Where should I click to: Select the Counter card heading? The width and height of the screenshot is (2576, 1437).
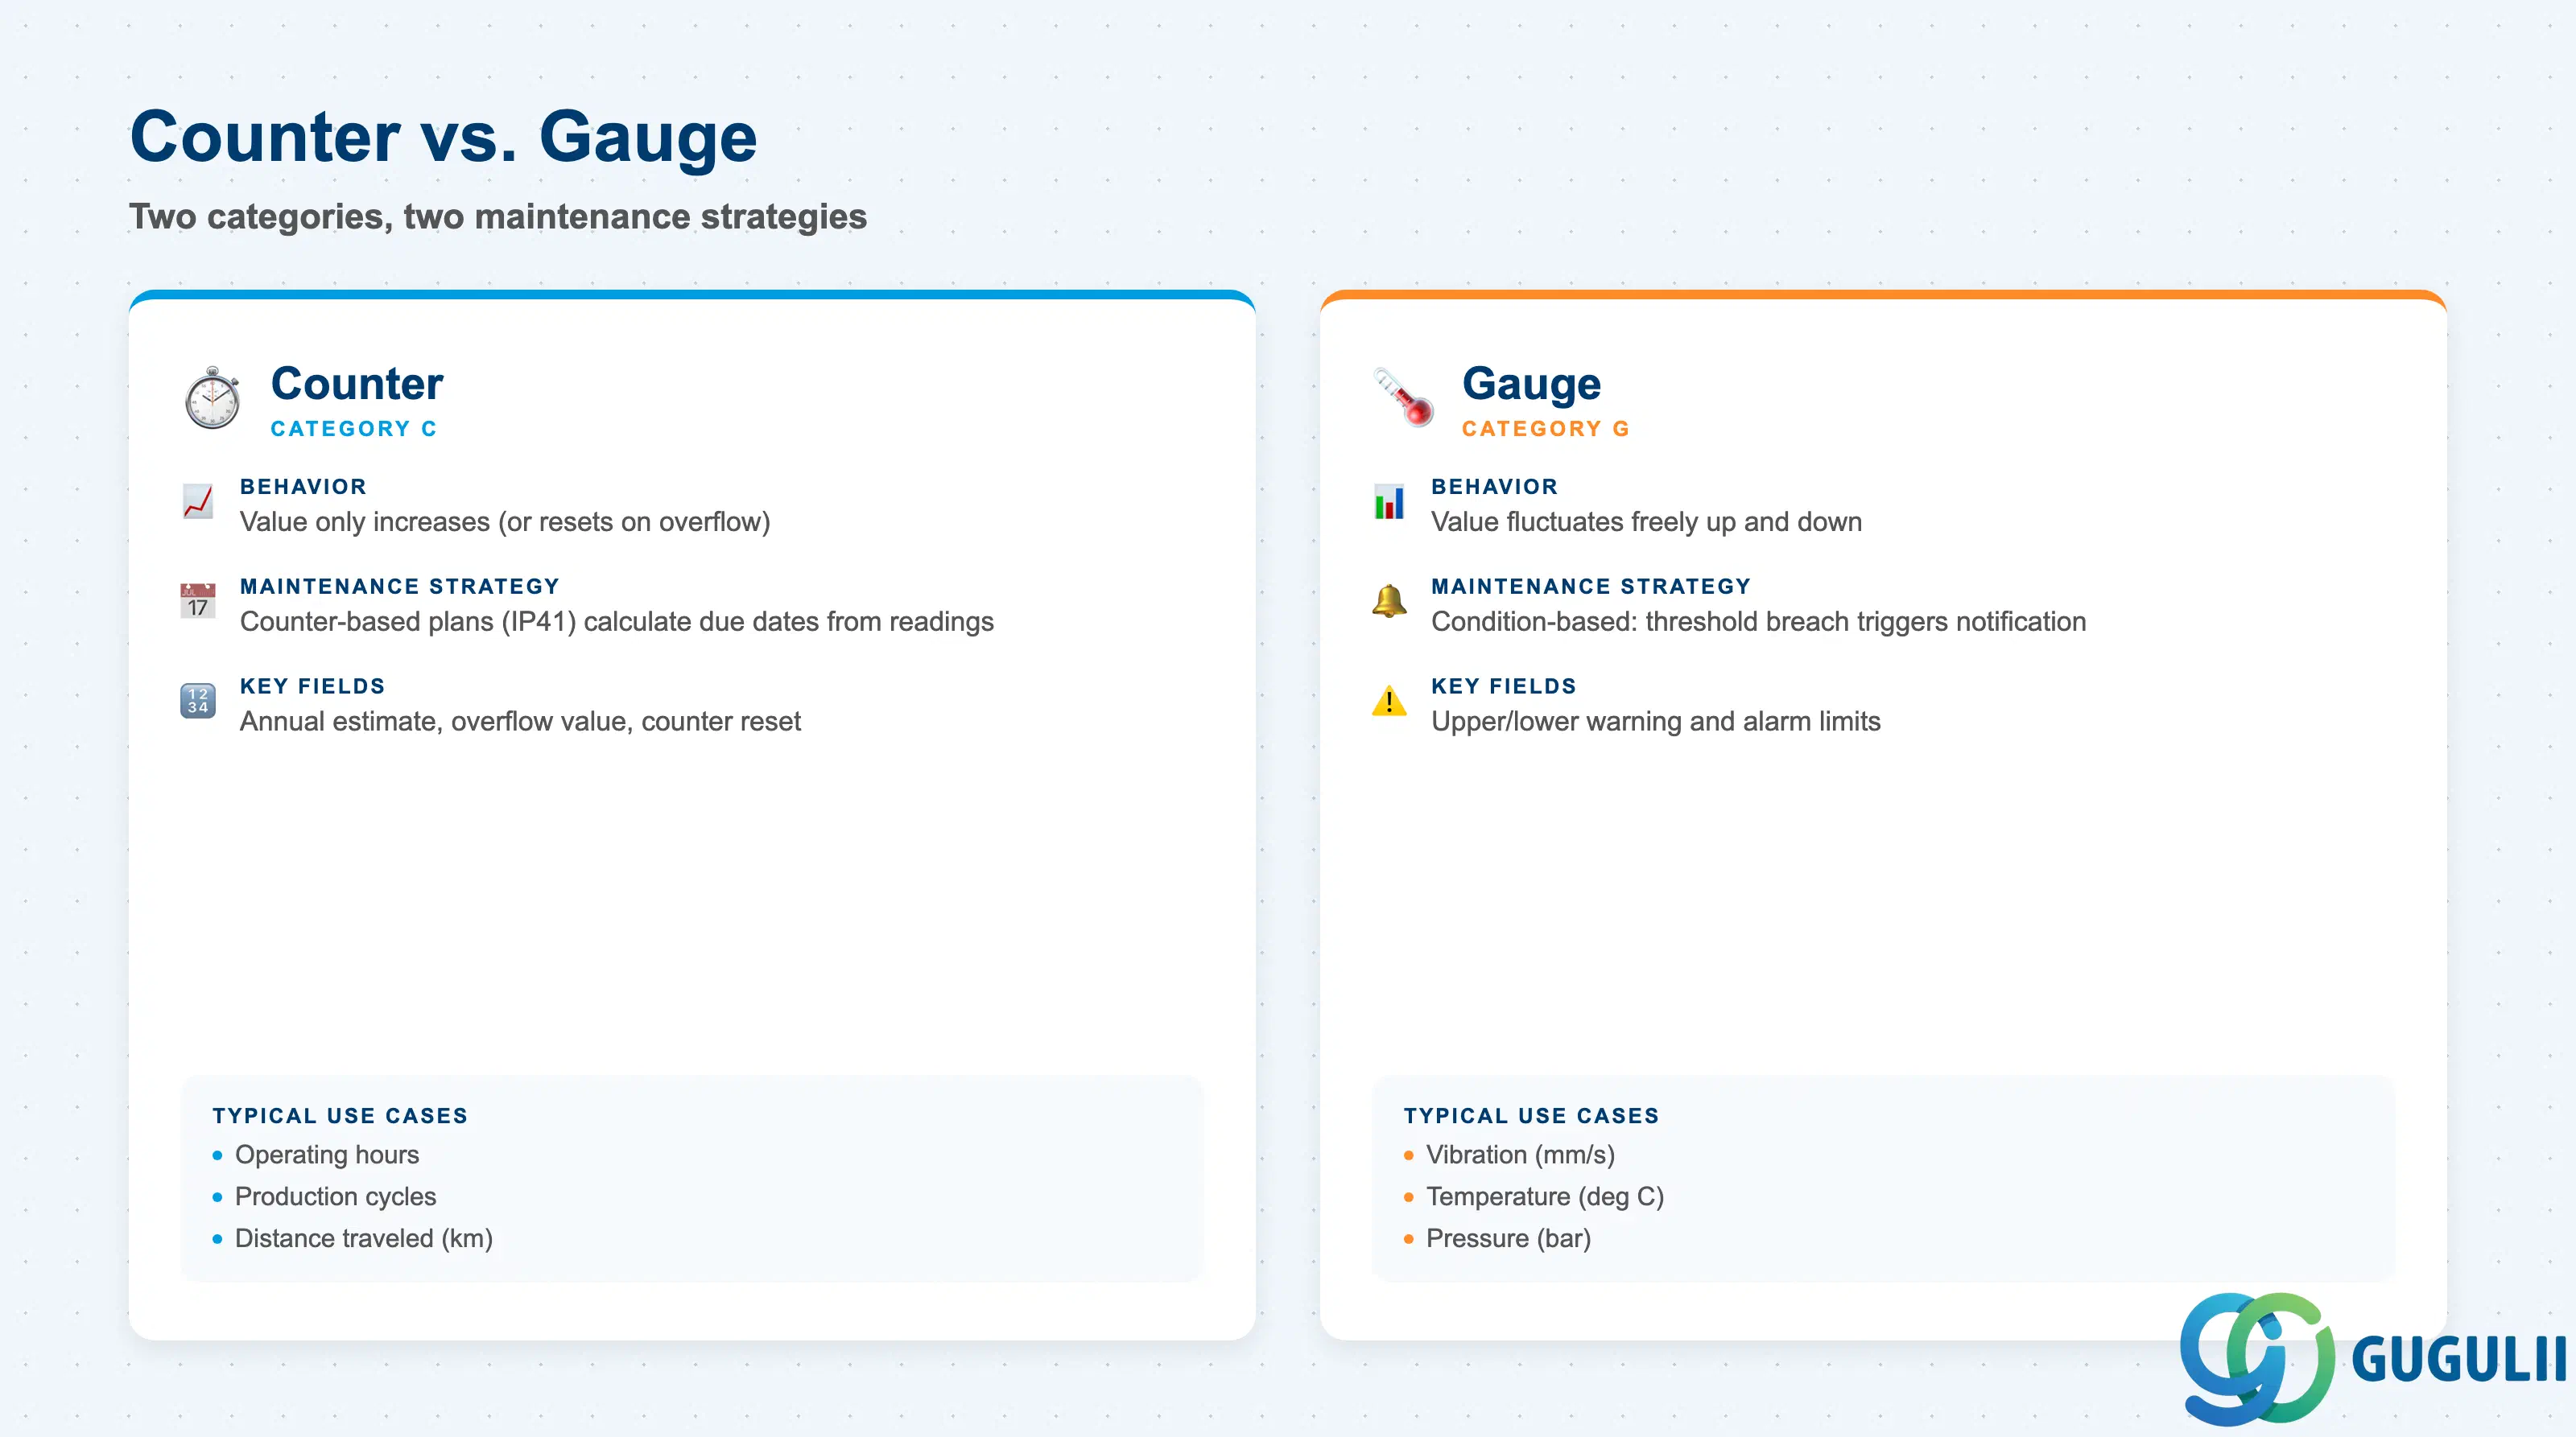click(357, 384)
